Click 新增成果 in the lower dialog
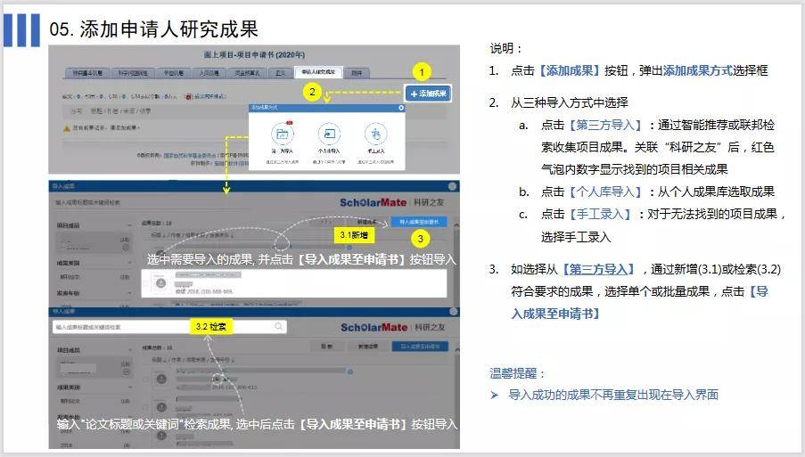This screenshot has height=457, width=805. pos(368,347)
